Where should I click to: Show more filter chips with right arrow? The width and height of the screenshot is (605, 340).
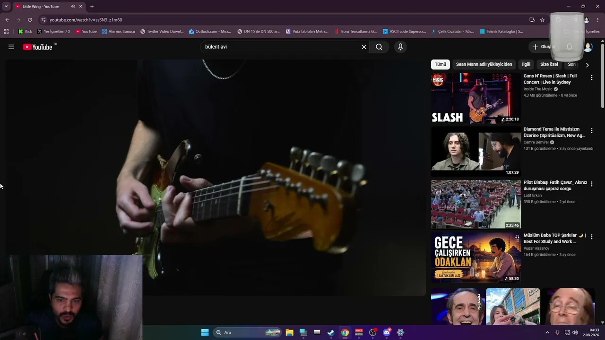(588, 65)
